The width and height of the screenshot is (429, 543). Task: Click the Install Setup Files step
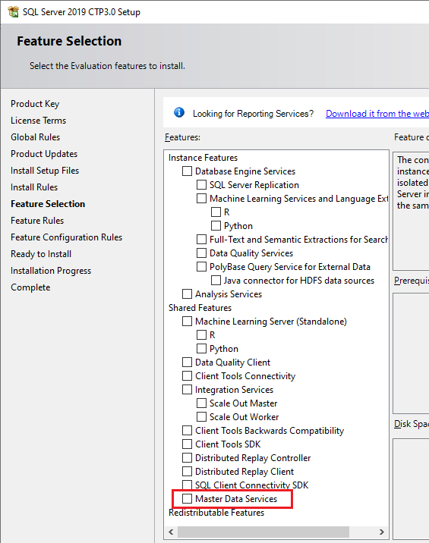(45, 171)
